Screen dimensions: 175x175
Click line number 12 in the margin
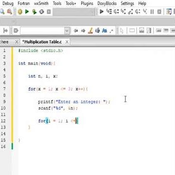tap(3, 121)
